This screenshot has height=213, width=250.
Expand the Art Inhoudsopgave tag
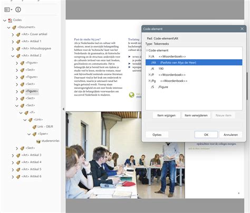pos(13,49)
